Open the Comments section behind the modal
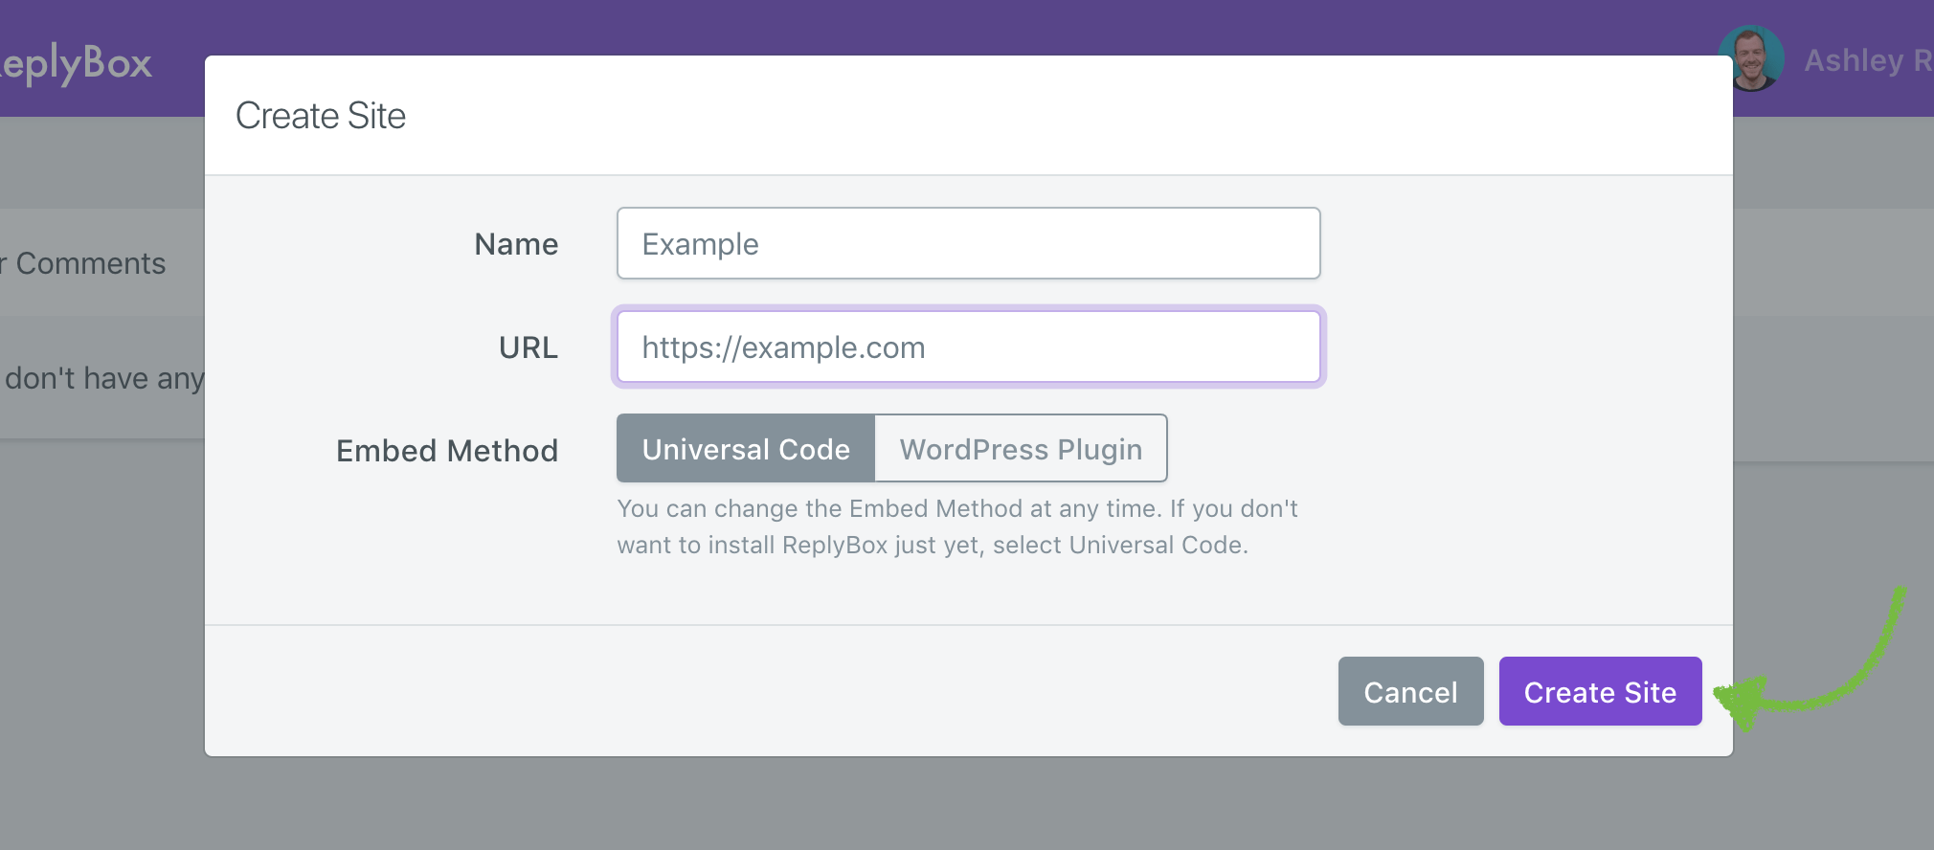The height and width of the screenshot is (850, 1934). [86, 262]
